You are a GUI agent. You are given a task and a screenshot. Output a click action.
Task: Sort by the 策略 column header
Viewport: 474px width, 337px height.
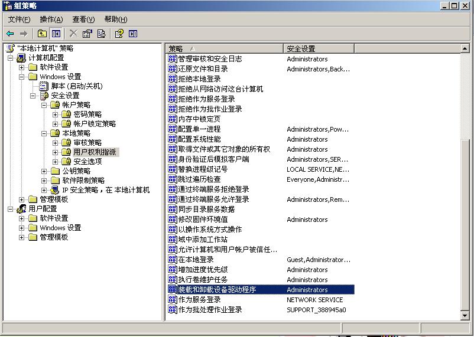[225, 48]
